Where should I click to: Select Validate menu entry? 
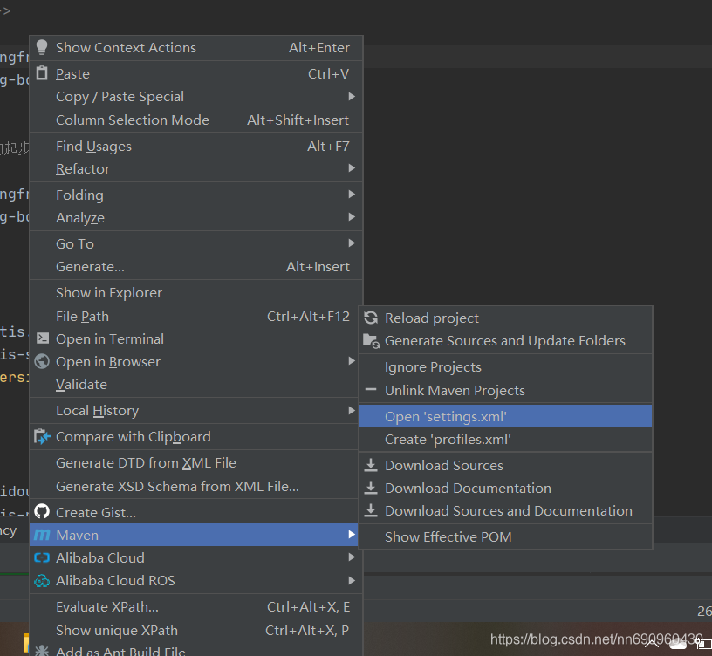196,385
